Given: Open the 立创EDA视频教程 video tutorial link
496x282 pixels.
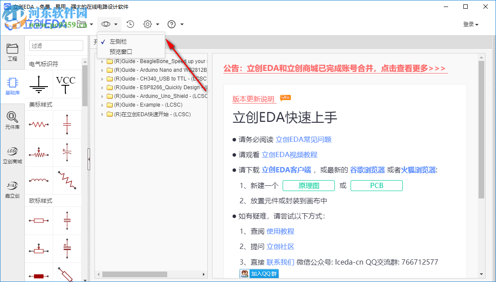Looking at the screenshot, I should 290,154.
